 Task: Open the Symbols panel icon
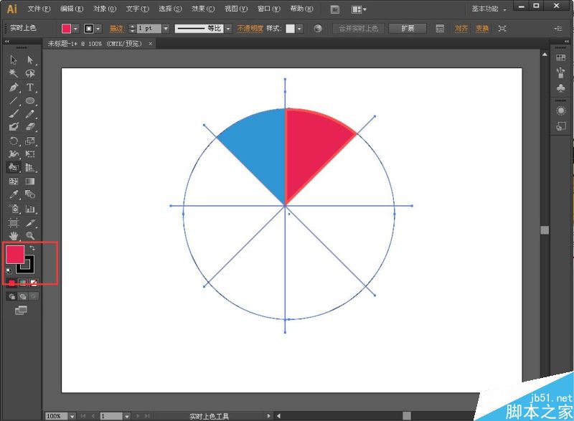click(560, 87)
